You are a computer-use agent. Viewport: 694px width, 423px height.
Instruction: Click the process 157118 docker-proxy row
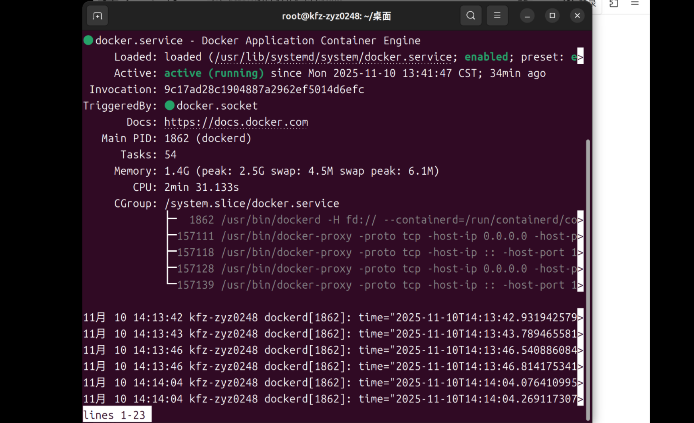[375, 252]
